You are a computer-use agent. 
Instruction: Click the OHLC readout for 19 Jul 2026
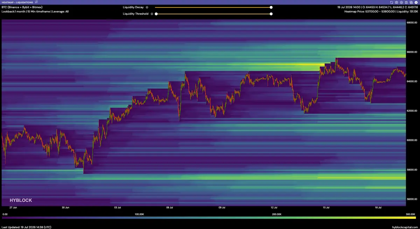[x=378, y=7]
